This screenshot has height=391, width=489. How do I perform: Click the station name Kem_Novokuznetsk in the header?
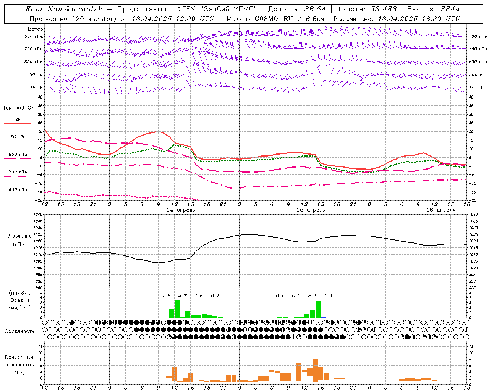pyautogui.click(x=64, y=9)
